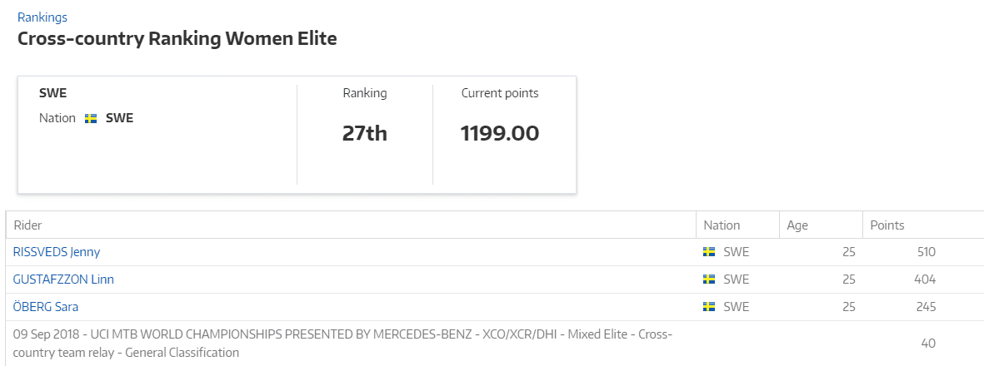Click the 510 points value for RISSVEDS
The height and width of the screenshot is (366, 984).
tap(926, 252)
